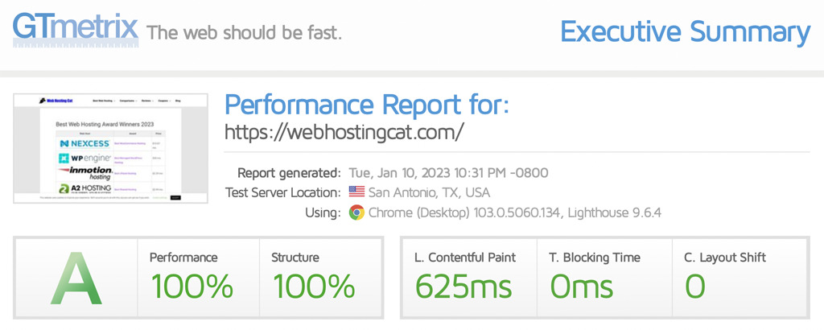Select the 'Using:' label
This screenshot has width=824, height=330.
click(322, 212)
